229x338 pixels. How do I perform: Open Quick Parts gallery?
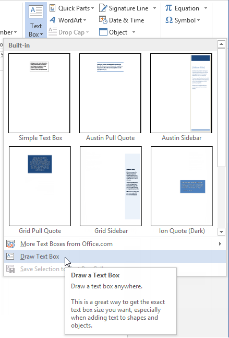coord(71,8)
